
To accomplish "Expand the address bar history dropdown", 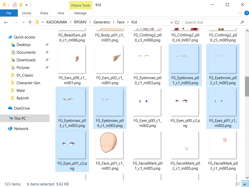I will click(172, 22).
